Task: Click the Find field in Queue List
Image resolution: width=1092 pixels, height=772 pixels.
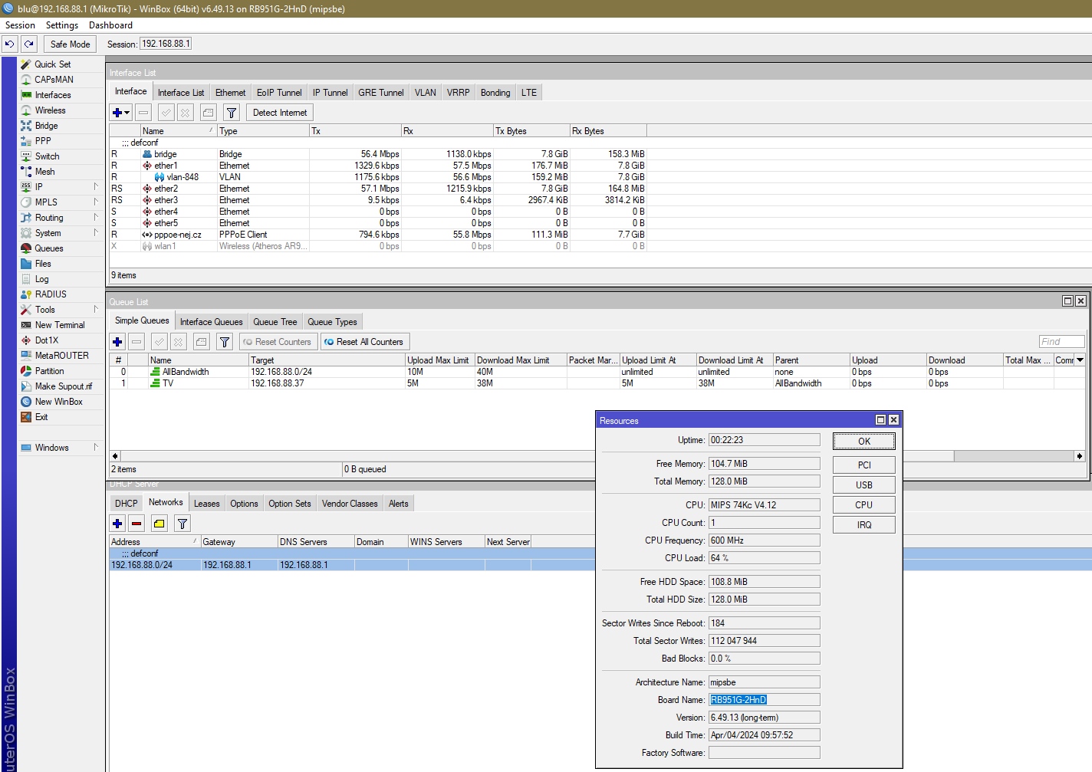Action: [1061, 342]
